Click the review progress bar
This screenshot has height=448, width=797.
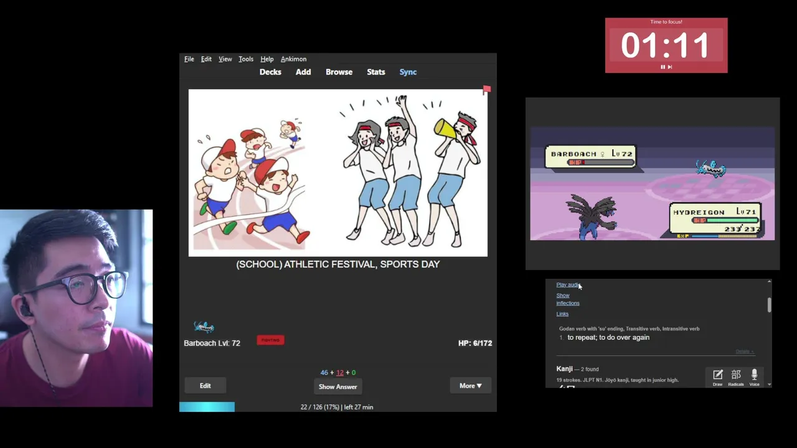pyautogui.click(x=207, y=407)
